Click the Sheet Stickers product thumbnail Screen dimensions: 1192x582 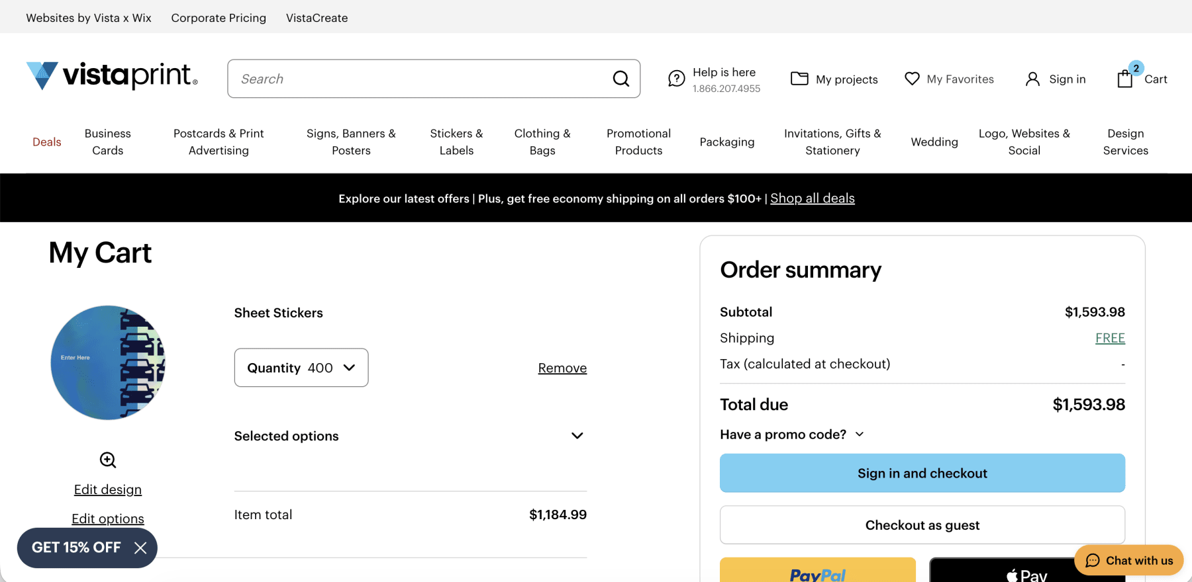pos(108,362)
